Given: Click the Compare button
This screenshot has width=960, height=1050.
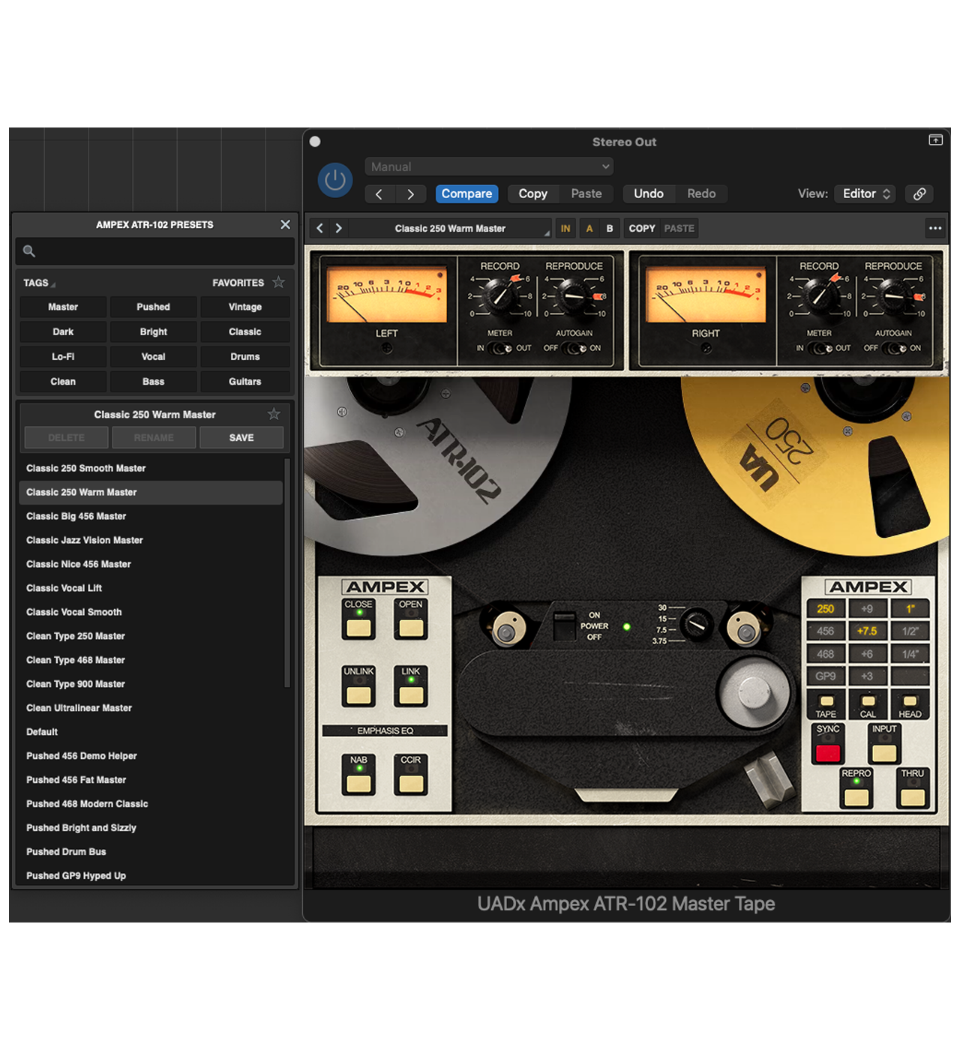Looking at the screenshot, I should (466, 193).
